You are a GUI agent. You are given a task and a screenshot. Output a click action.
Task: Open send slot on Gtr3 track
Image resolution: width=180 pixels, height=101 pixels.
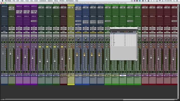tap(130, 21)
